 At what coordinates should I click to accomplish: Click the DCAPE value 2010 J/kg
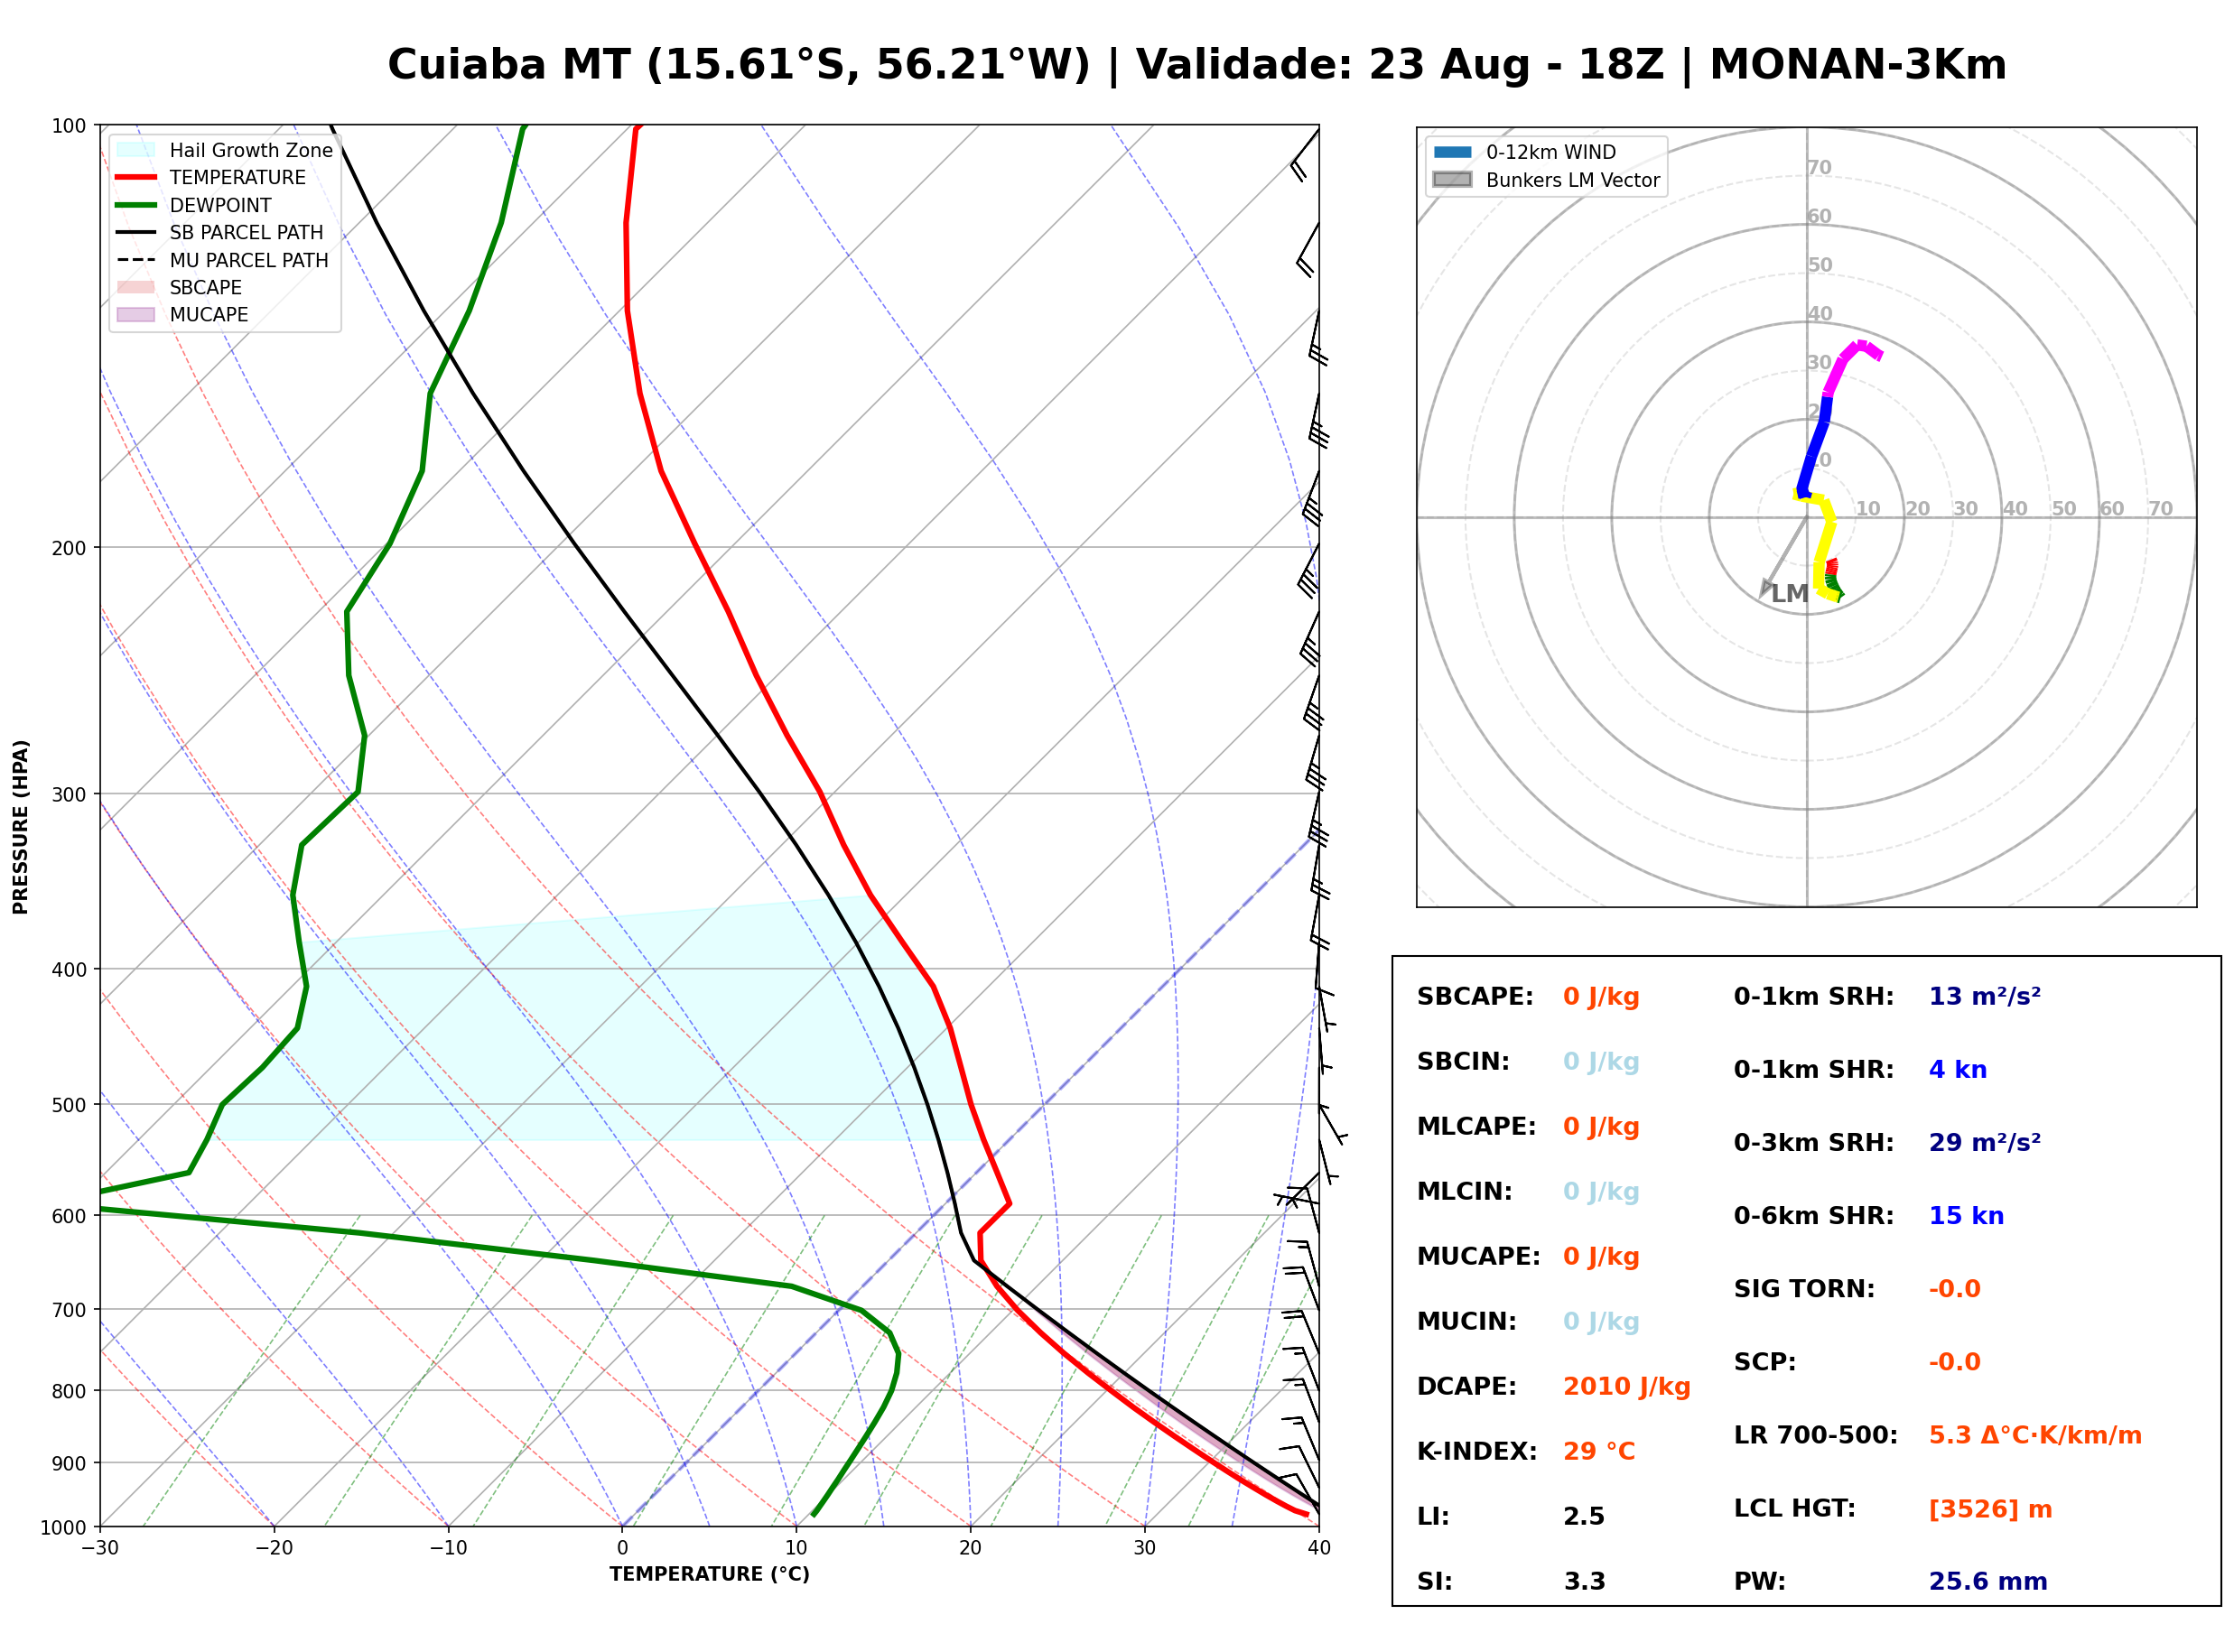tap(1627, 1387)
